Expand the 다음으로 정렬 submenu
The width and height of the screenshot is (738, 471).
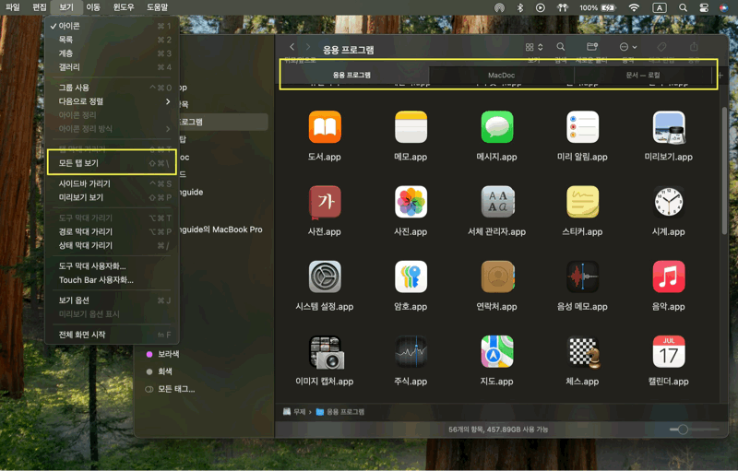pyautogui.click(x=112, y=101)
